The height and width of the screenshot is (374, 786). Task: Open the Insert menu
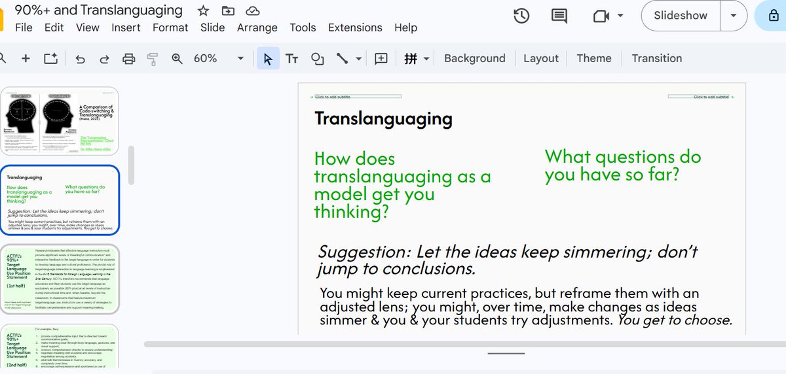click(126, 27)
